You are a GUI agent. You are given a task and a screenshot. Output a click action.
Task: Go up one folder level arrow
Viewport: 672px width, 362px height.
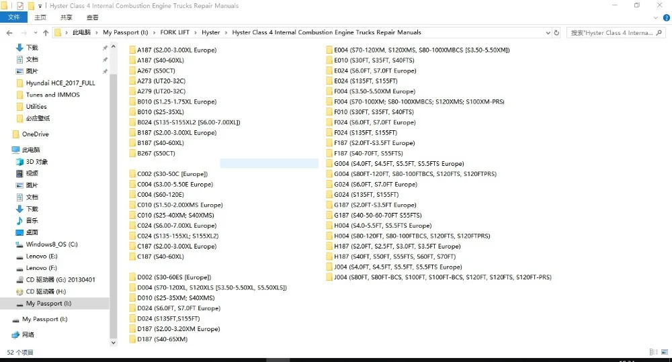(46, 32)
